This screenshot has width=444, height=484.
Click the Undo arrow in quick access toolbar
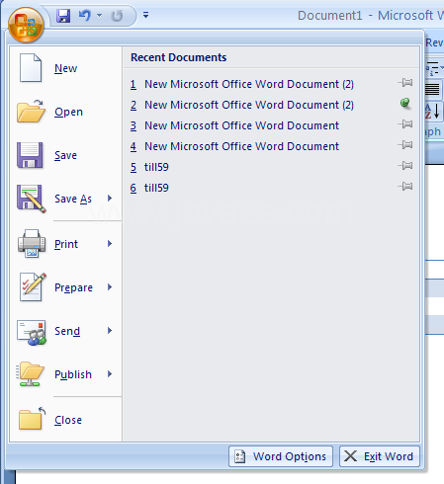coord(85,15)
